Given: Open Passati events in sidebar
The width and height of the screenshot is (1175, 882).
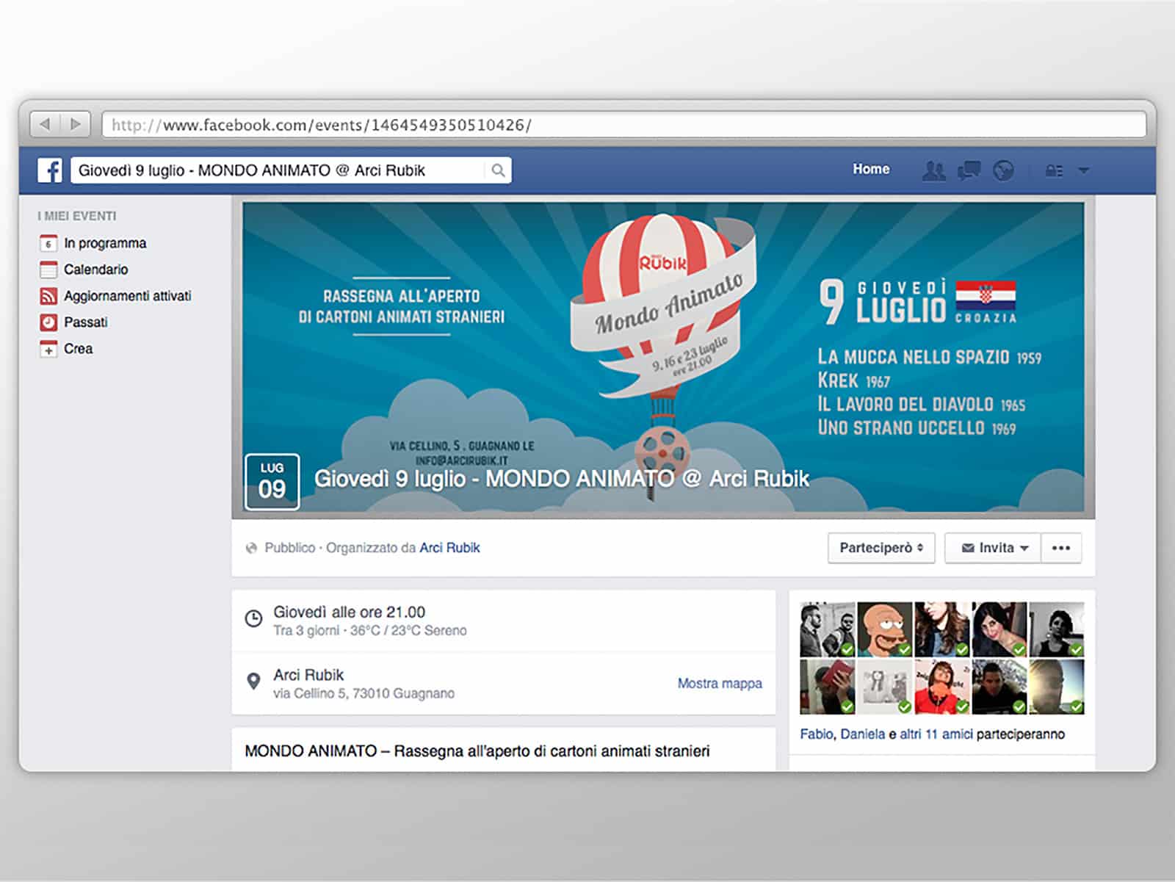Looking at the screenshot, I should click(x=85, y=322).
